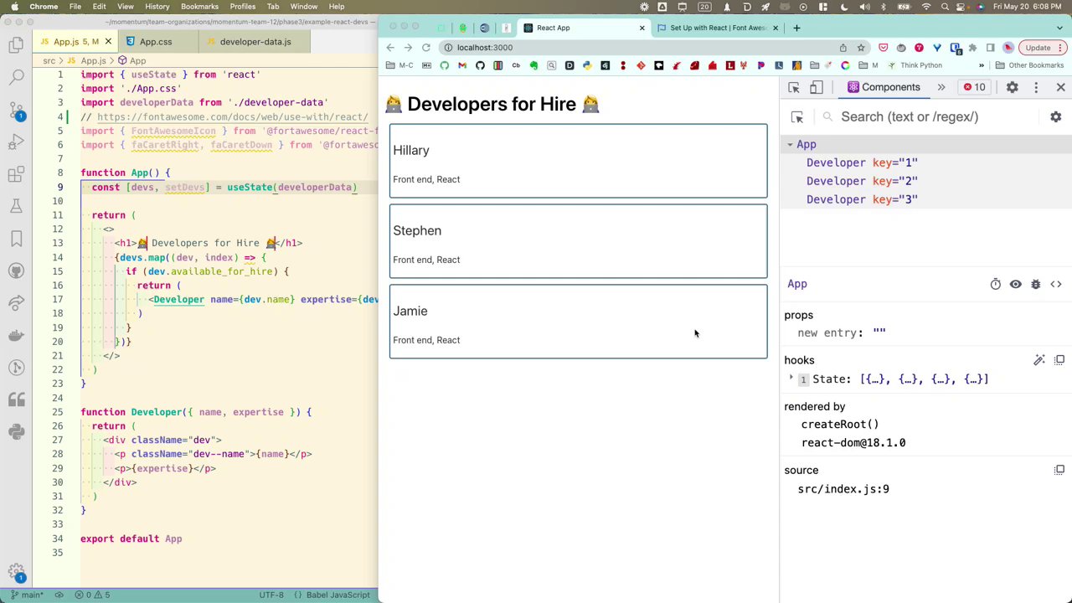Expand the State hook array value
This screenshot has height=603, width=1072.
tap(791, 379)
